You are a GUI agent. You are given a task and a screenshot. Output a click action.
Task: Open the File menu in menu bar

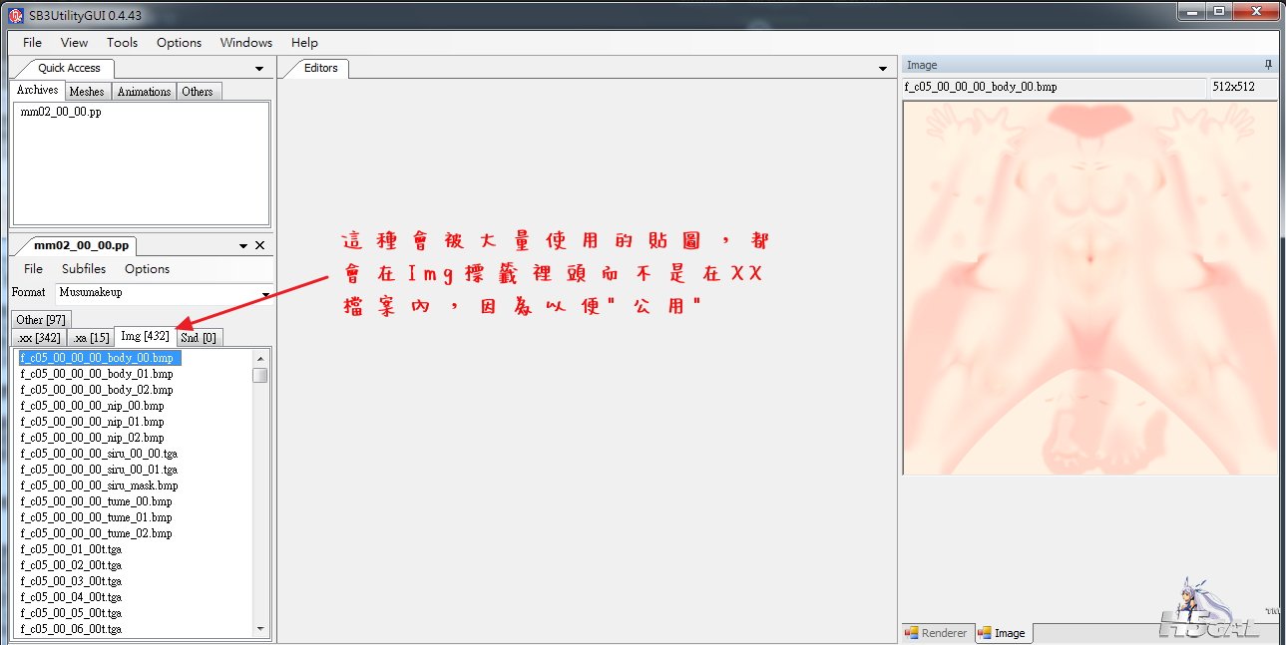point(33,43)
